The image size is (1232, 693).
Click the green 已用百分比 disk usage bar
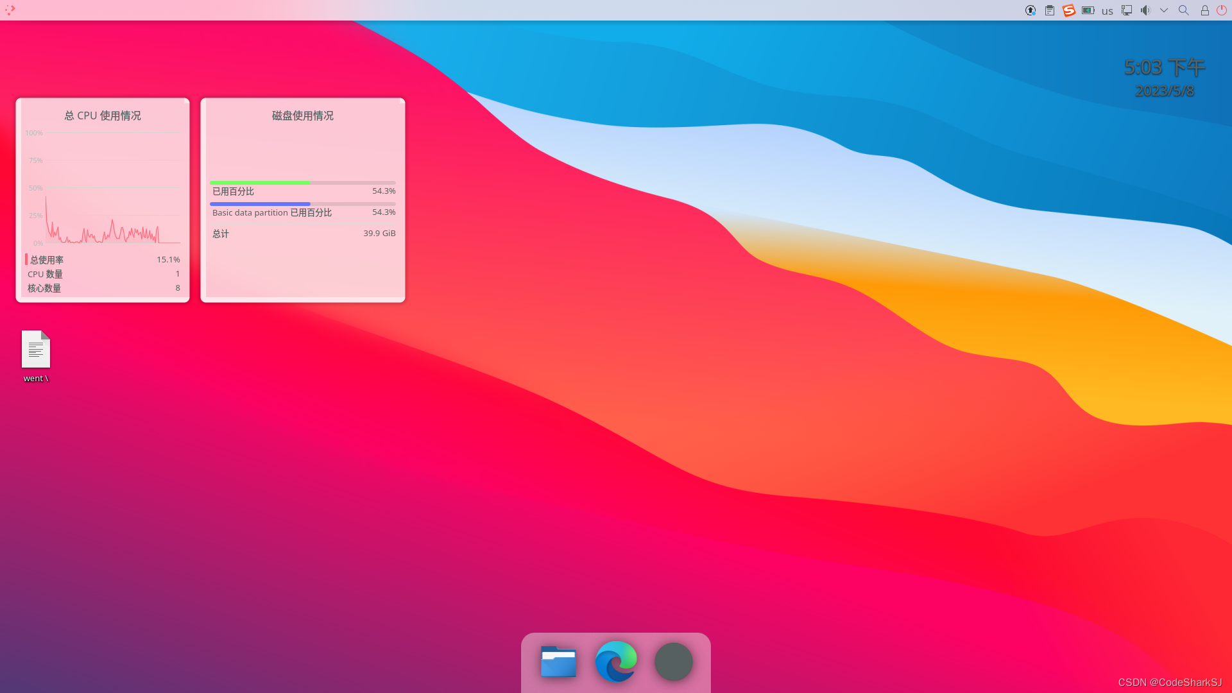tap(260, 183)
